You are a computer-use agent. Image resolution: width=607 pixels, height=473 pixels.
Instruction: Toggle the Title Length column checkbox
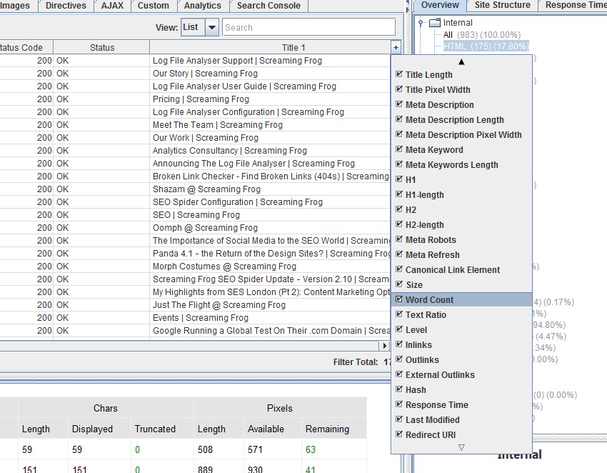tap(399, 75)
